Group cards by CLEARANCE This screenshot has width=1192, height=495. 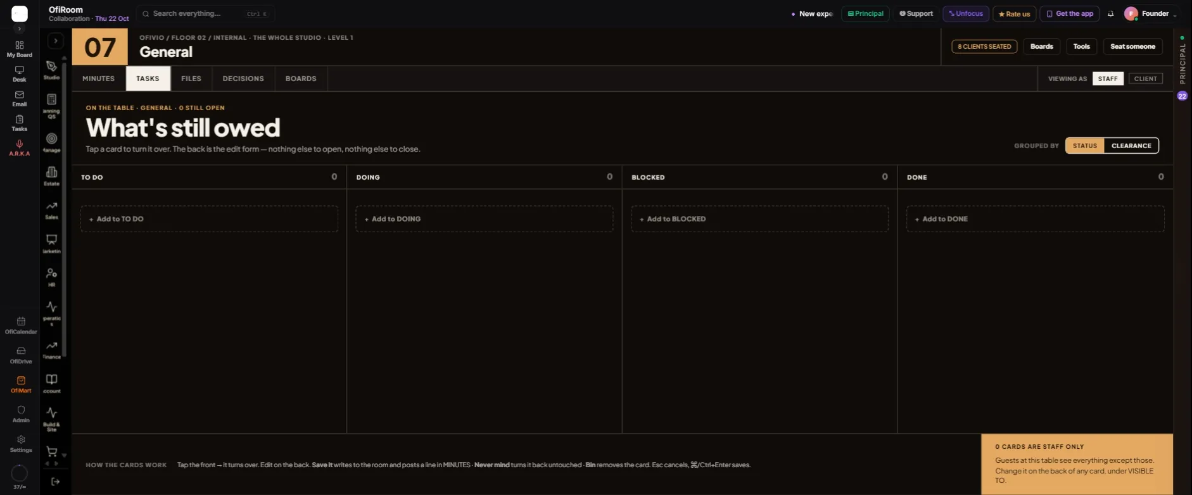pyautogui.click(x=1131, y=146)
